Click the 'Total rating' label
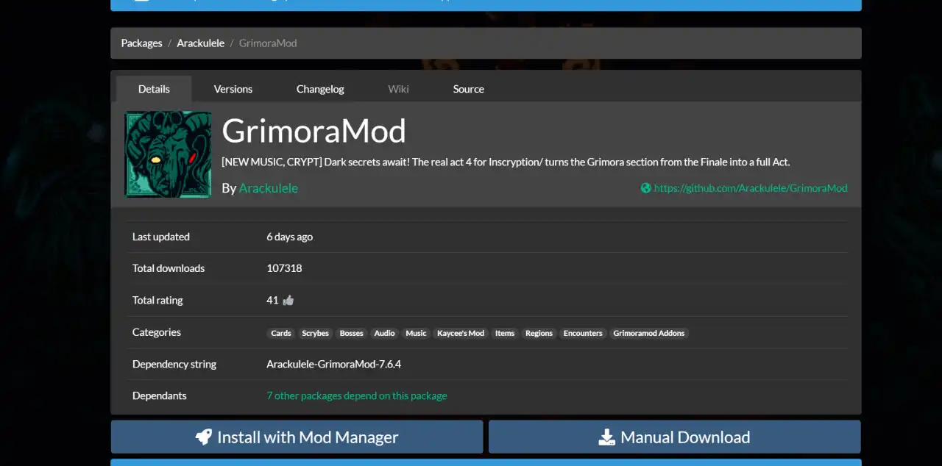The image size is (942, 466). tap(157, 300)
